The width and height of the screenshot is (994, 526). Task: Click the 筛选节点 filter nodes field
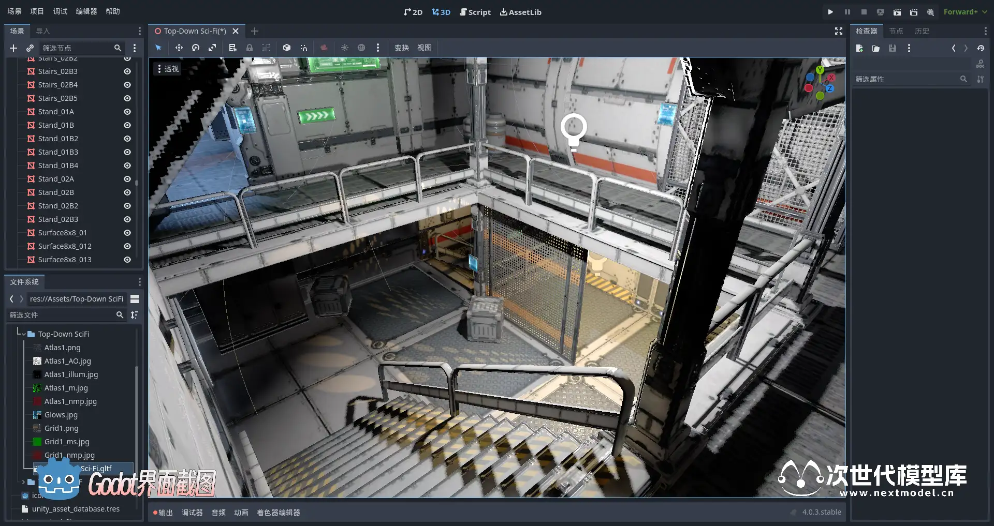click(77, 48)
